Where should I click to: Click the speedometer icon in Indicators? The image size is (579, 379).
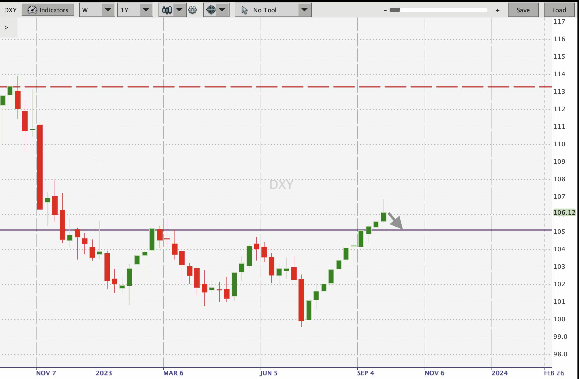point(32,10)
